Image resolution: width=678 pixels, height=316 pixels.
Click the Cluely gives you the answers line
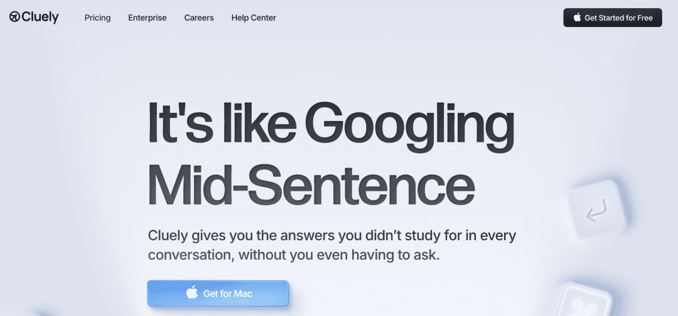tap(331, 236)
